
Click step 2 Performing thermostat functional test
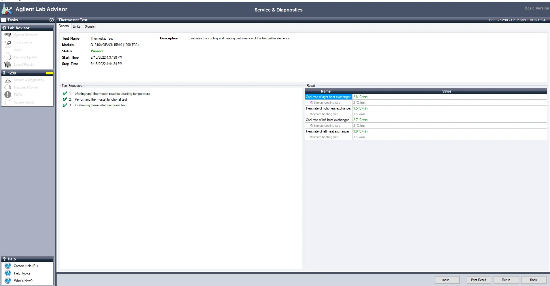[x=101, y=99]
